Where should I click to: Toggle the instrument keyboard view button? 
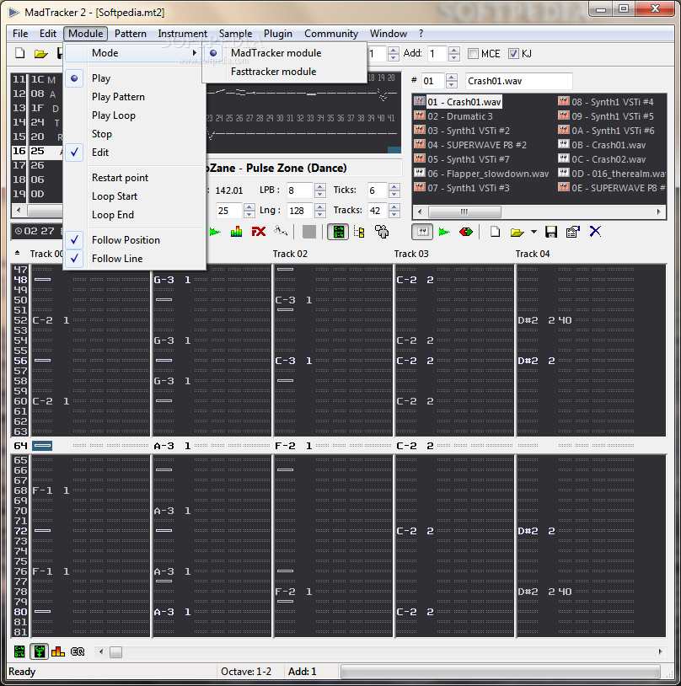tap(422, 232)
